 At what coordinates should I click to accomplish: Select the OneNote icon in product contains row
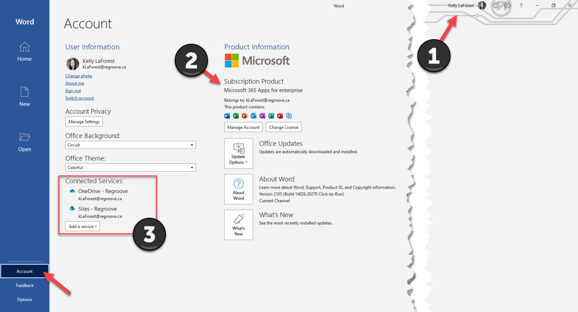point(262,116)
